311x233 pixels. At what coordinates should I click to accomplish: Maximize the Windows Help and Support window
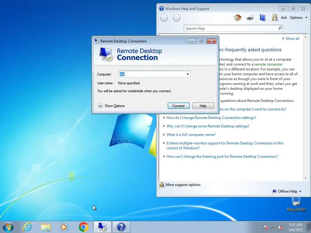click(x=293, y=8)
